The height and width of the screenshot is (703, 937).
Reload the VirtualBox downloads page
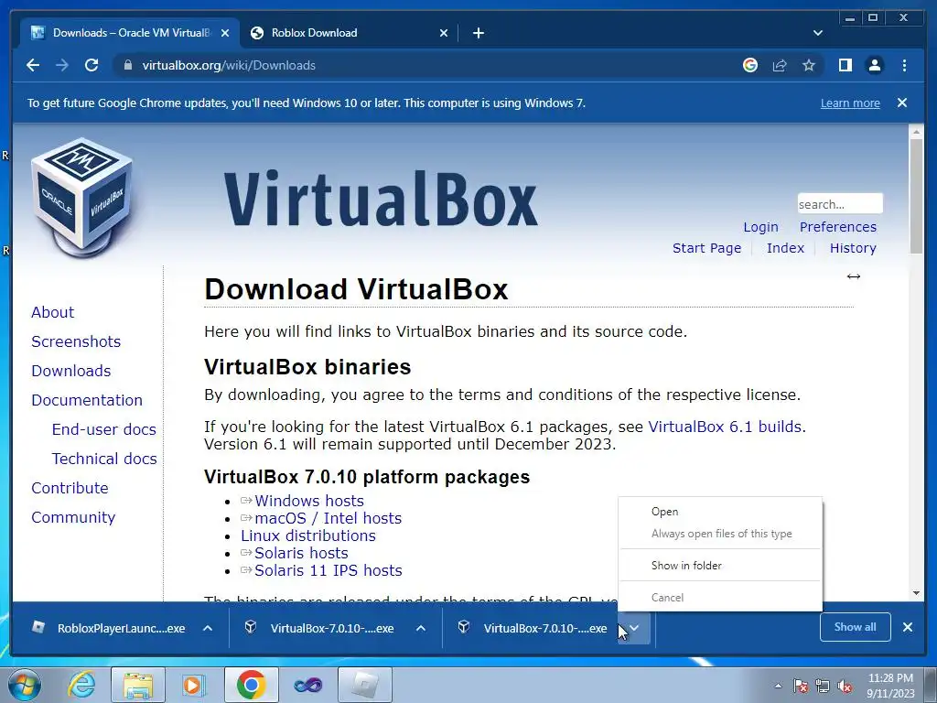pos(92,65)
